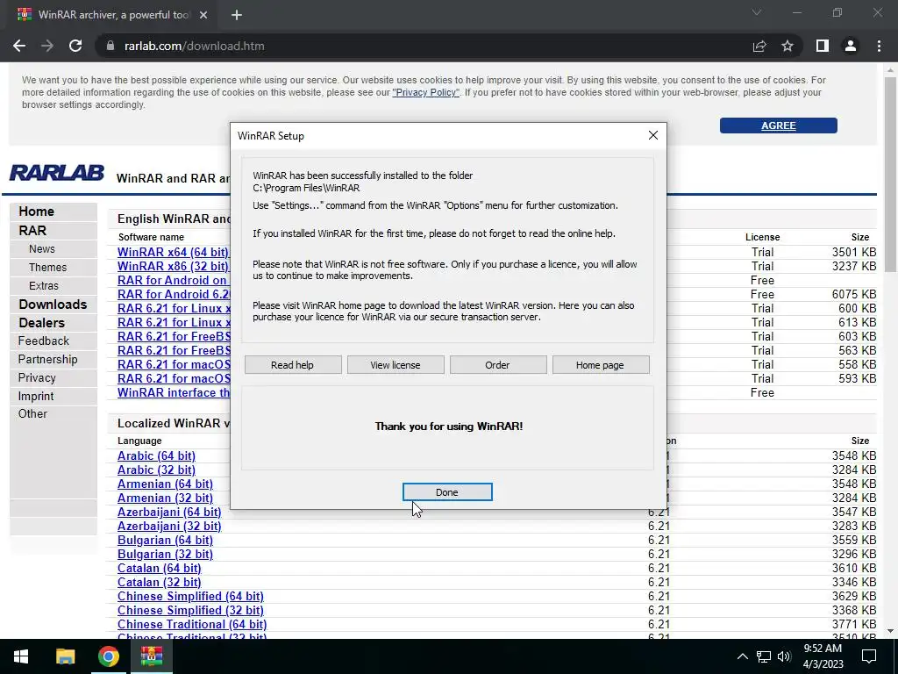The width and height of the screenshot is (898, 674).
Task: Open Privacy in the site sidebar
Action: click(37, 377)
